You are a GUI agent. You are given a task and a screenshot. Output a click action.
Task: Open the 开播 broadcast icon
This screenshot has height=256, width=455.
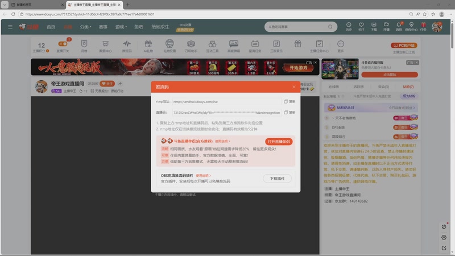(386, 27)
